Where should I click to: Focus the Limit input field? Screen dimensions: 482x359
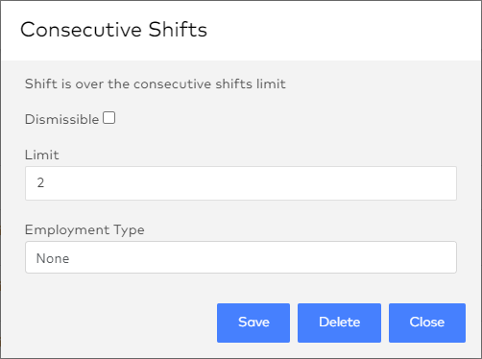point(241,183)
